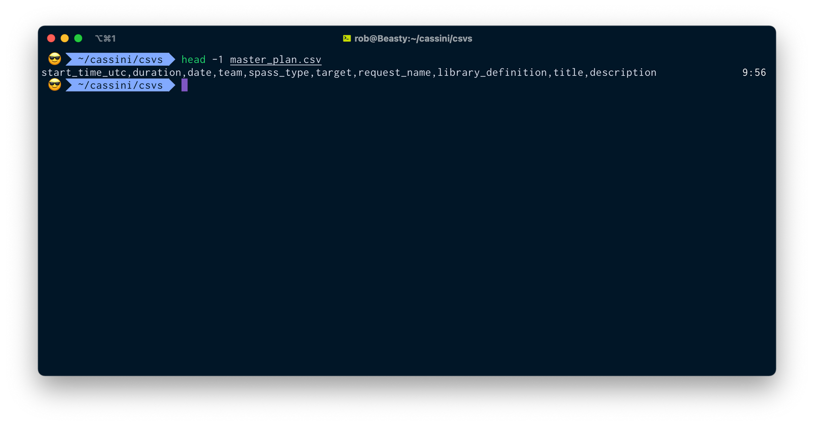The height and width of the screenshot is (426, 814).
Task: Click the purple cursor block at the prompt
Action: 184,86
